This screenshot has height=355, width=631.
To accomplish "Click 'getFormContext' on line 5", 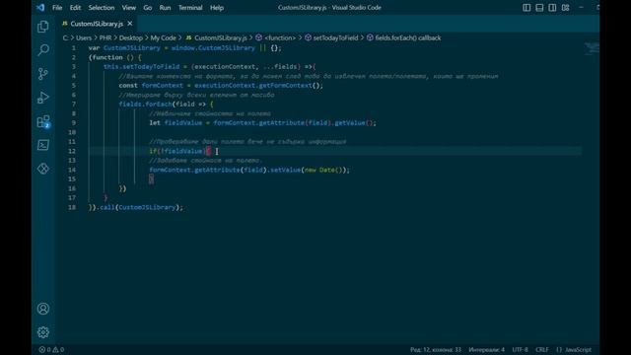I will (x=285, y=86).
